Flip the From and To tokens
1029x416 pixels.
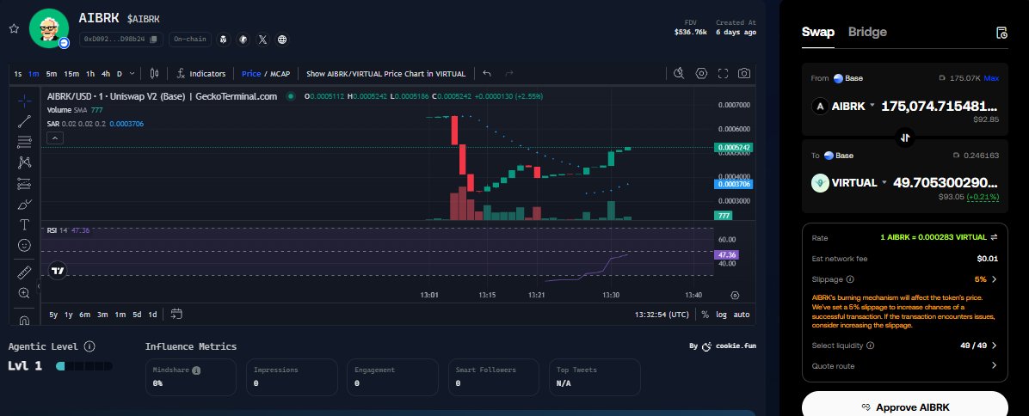pyautogui.click(x=905, y=138)
